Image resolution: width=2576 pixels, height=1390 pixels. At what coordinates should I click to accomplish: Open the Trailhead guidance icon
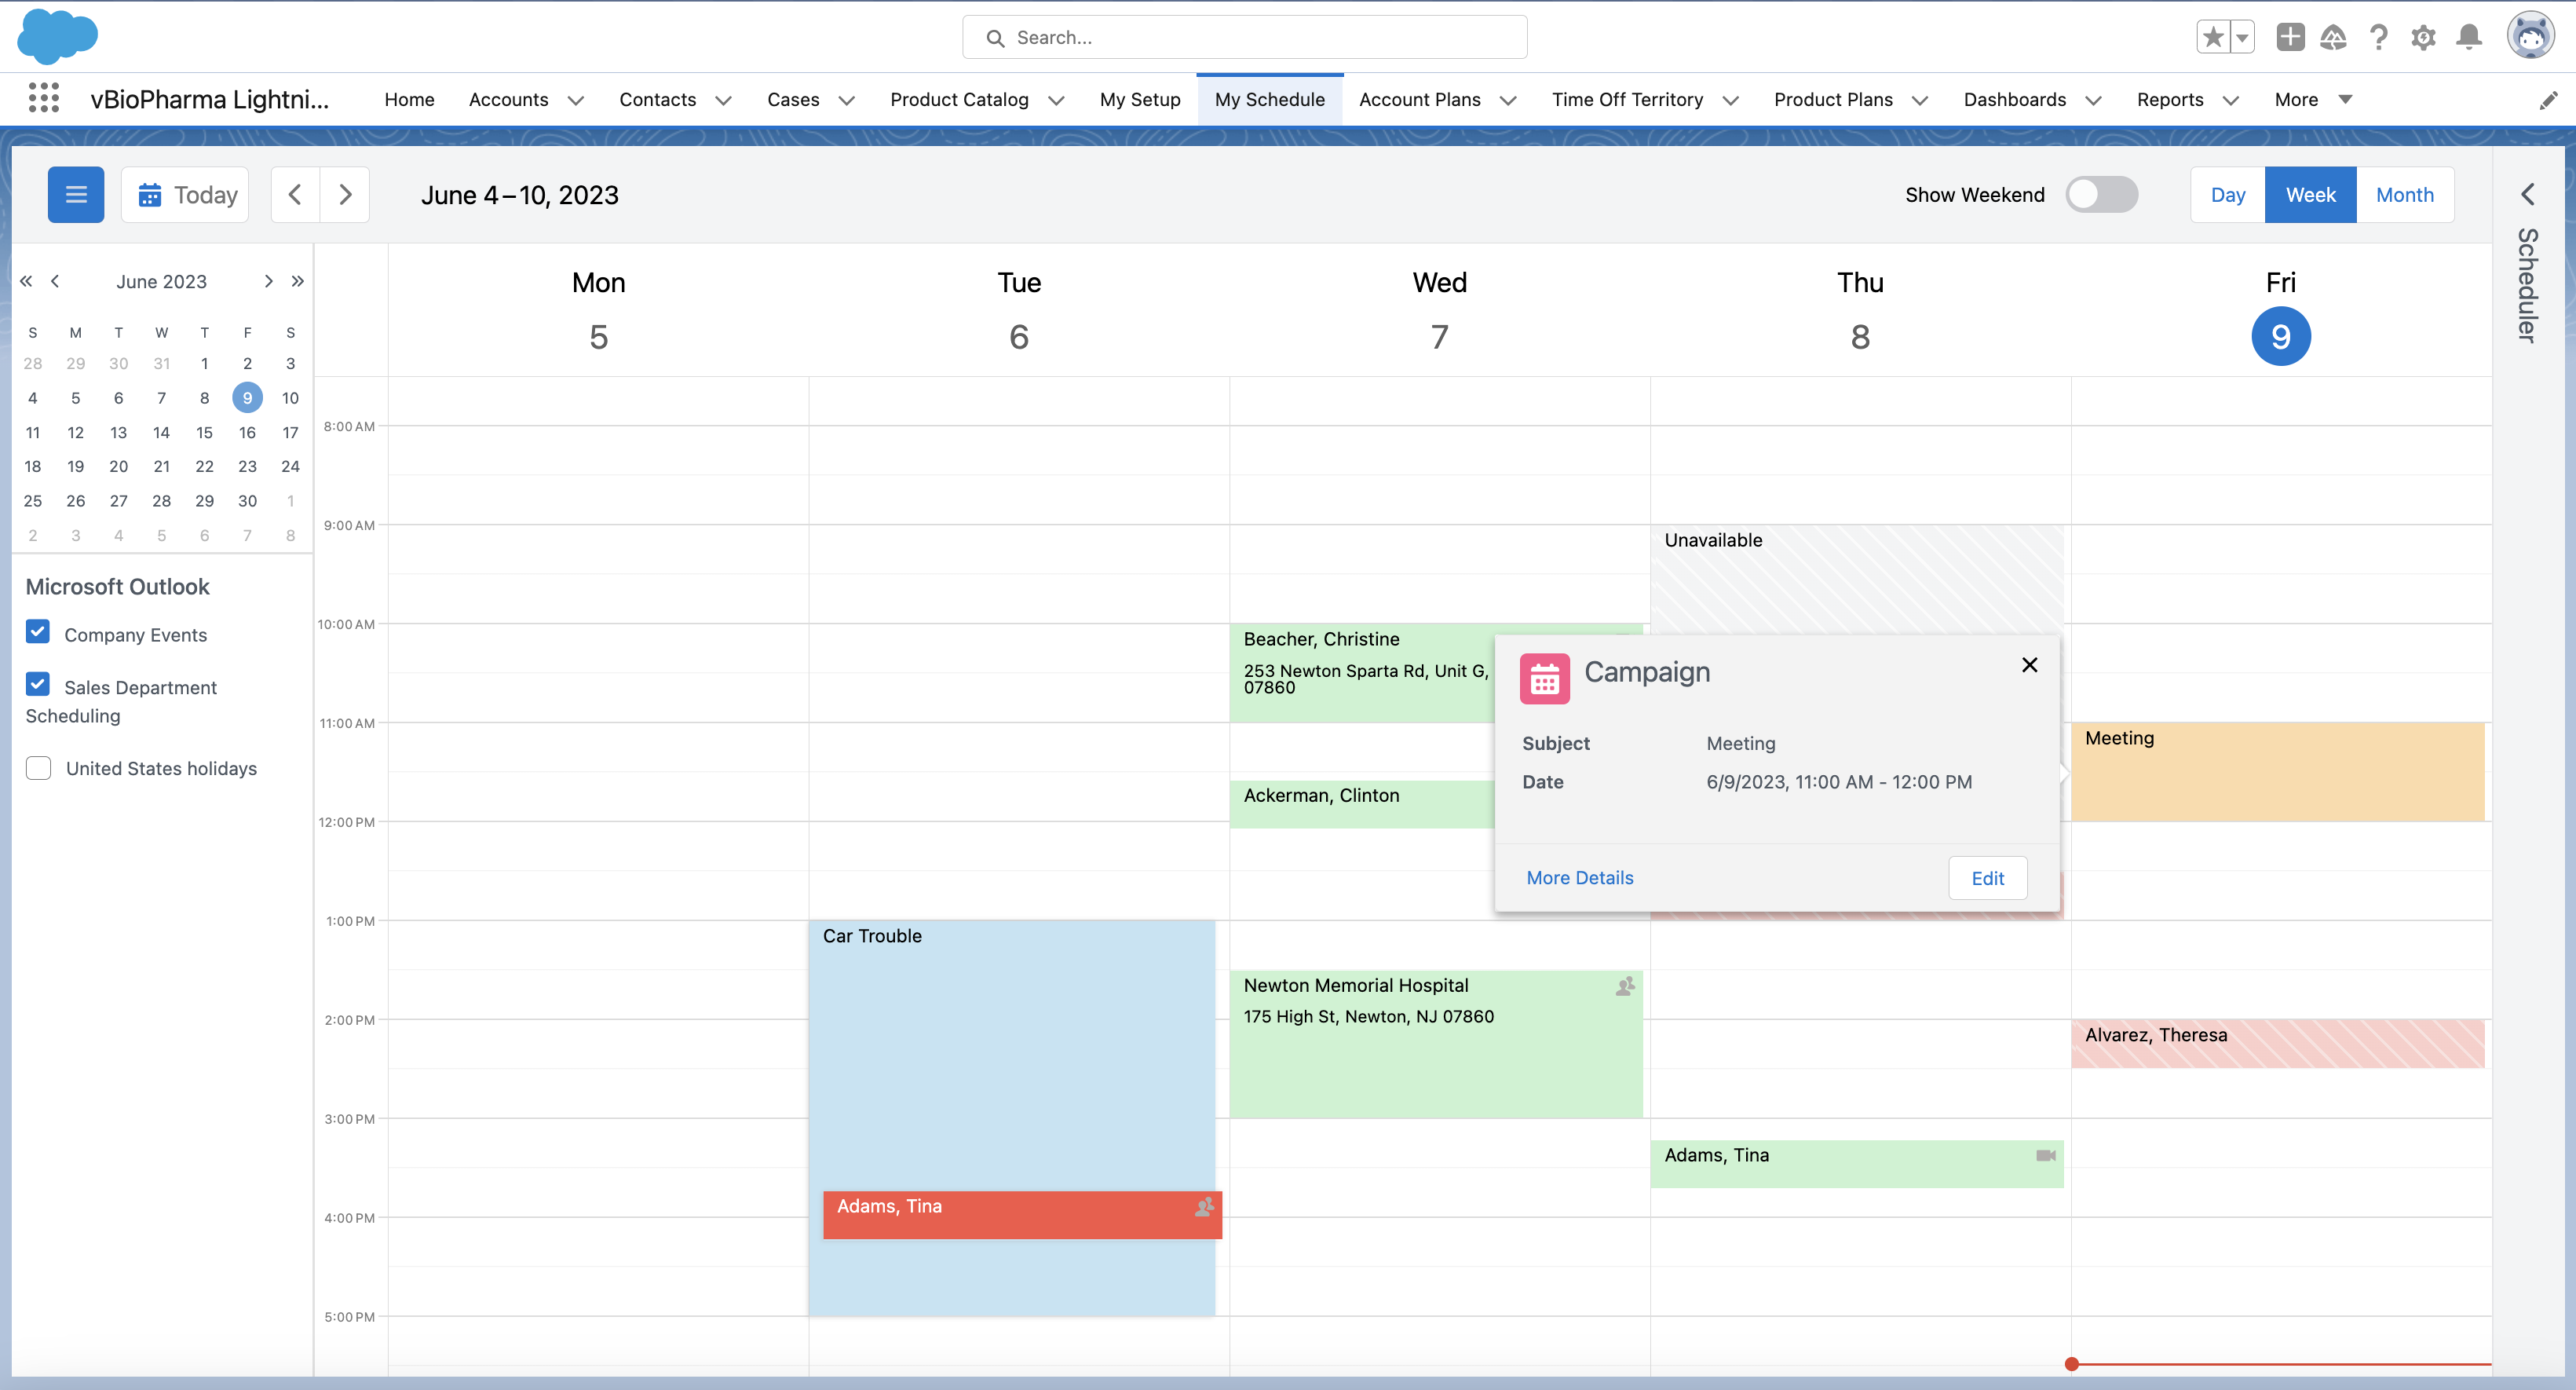pyautogui.click(x=2333, y=38)
